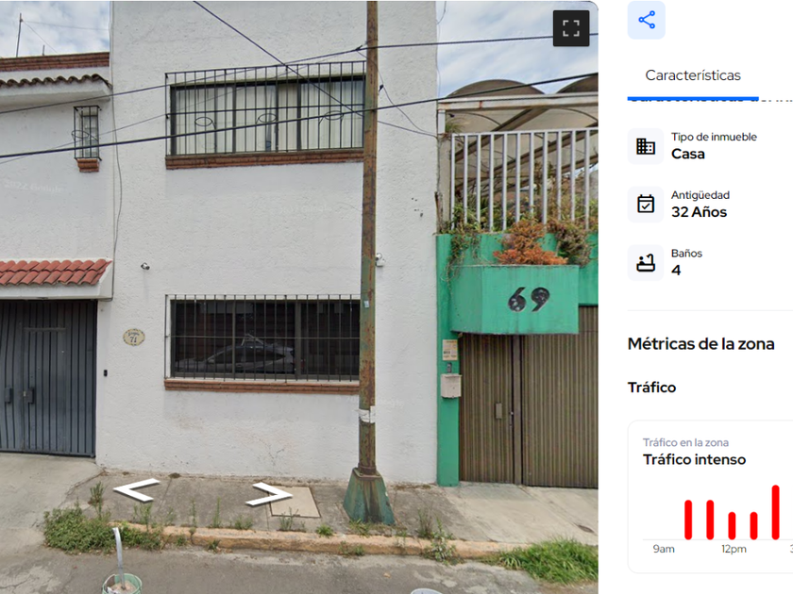The height and width of the screenshot is (594, 793).
Task: Click the bathtub icon beside Baños
Action: (646, 263)
